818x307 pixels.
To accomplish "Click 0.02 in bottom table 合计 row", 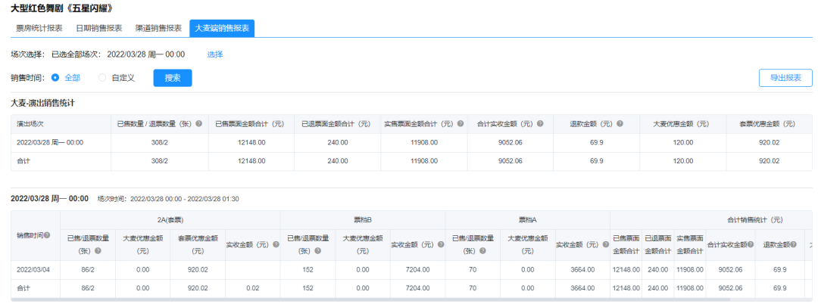I will (x=252, y=288).
